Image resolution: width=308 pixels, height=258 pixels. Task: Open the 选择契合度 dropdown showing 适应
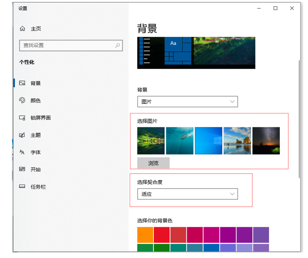coord(187,194)
